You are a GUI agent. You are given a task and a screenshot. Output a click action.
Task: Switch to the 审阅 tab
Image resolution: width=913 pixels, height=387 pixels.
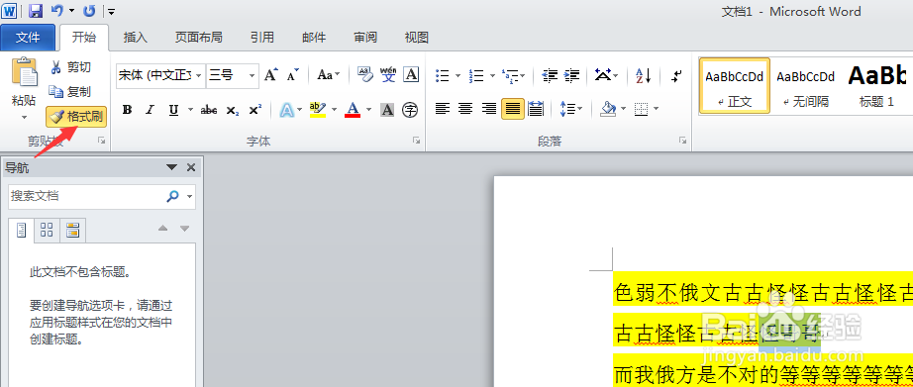pos(365,38)
